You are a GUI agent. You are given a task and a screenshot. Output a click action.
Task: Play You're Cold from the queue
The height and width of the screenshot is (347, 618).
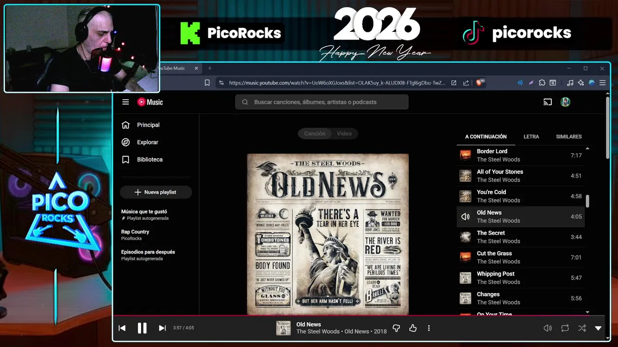[520, 196]
